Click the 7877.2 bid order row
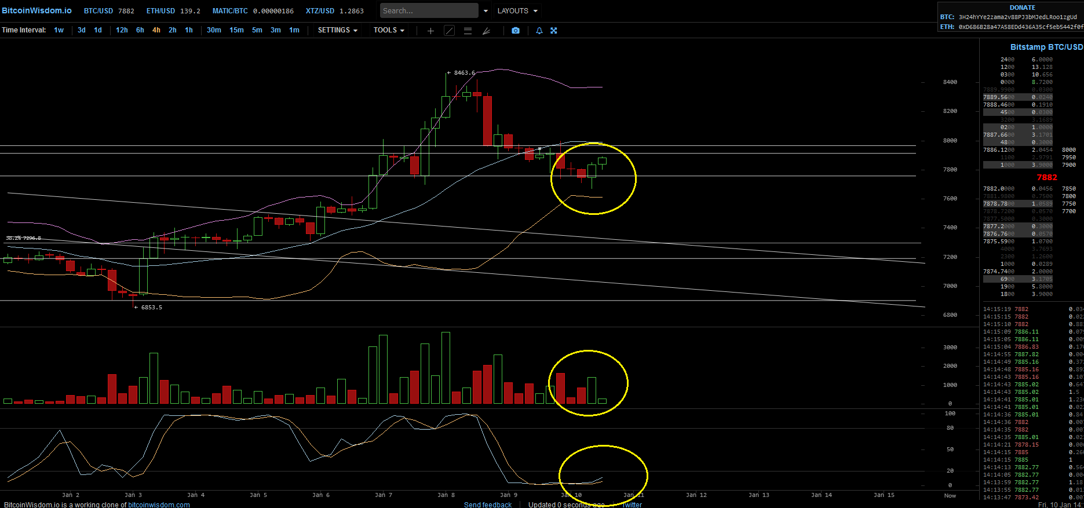 1018,226
